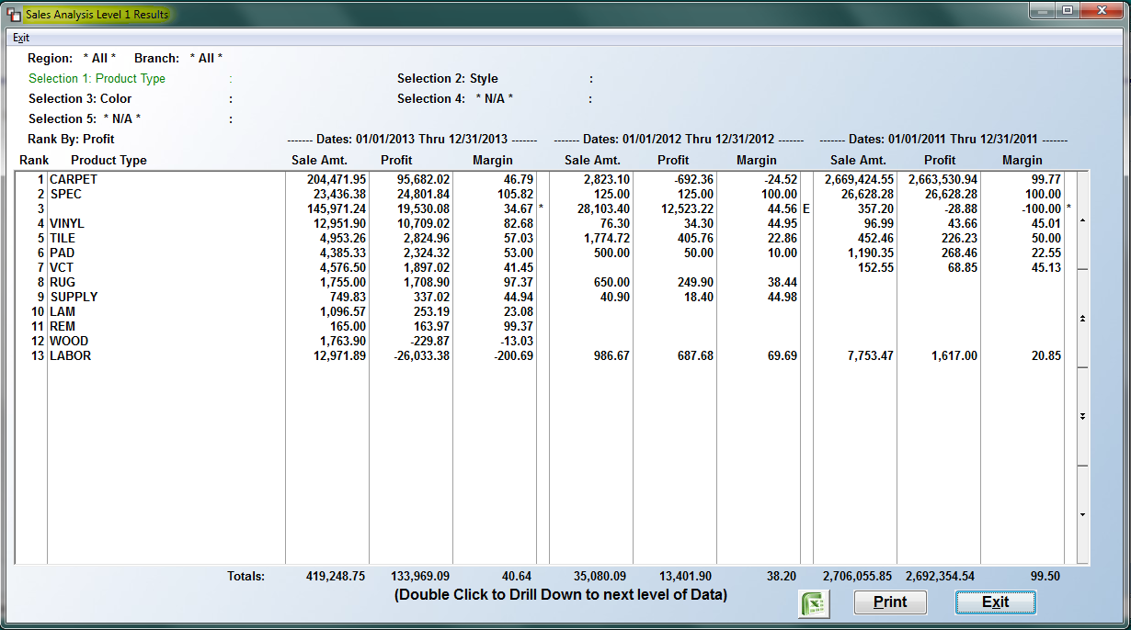Screen dimensions: 1131x630
Task: Click the Exit button at bottom
Action: point(995,602)
